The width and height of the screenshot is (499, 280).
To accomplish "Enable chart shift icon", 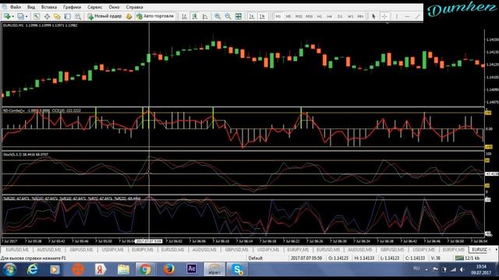I will pyautogui.click(x=262, y=16).
